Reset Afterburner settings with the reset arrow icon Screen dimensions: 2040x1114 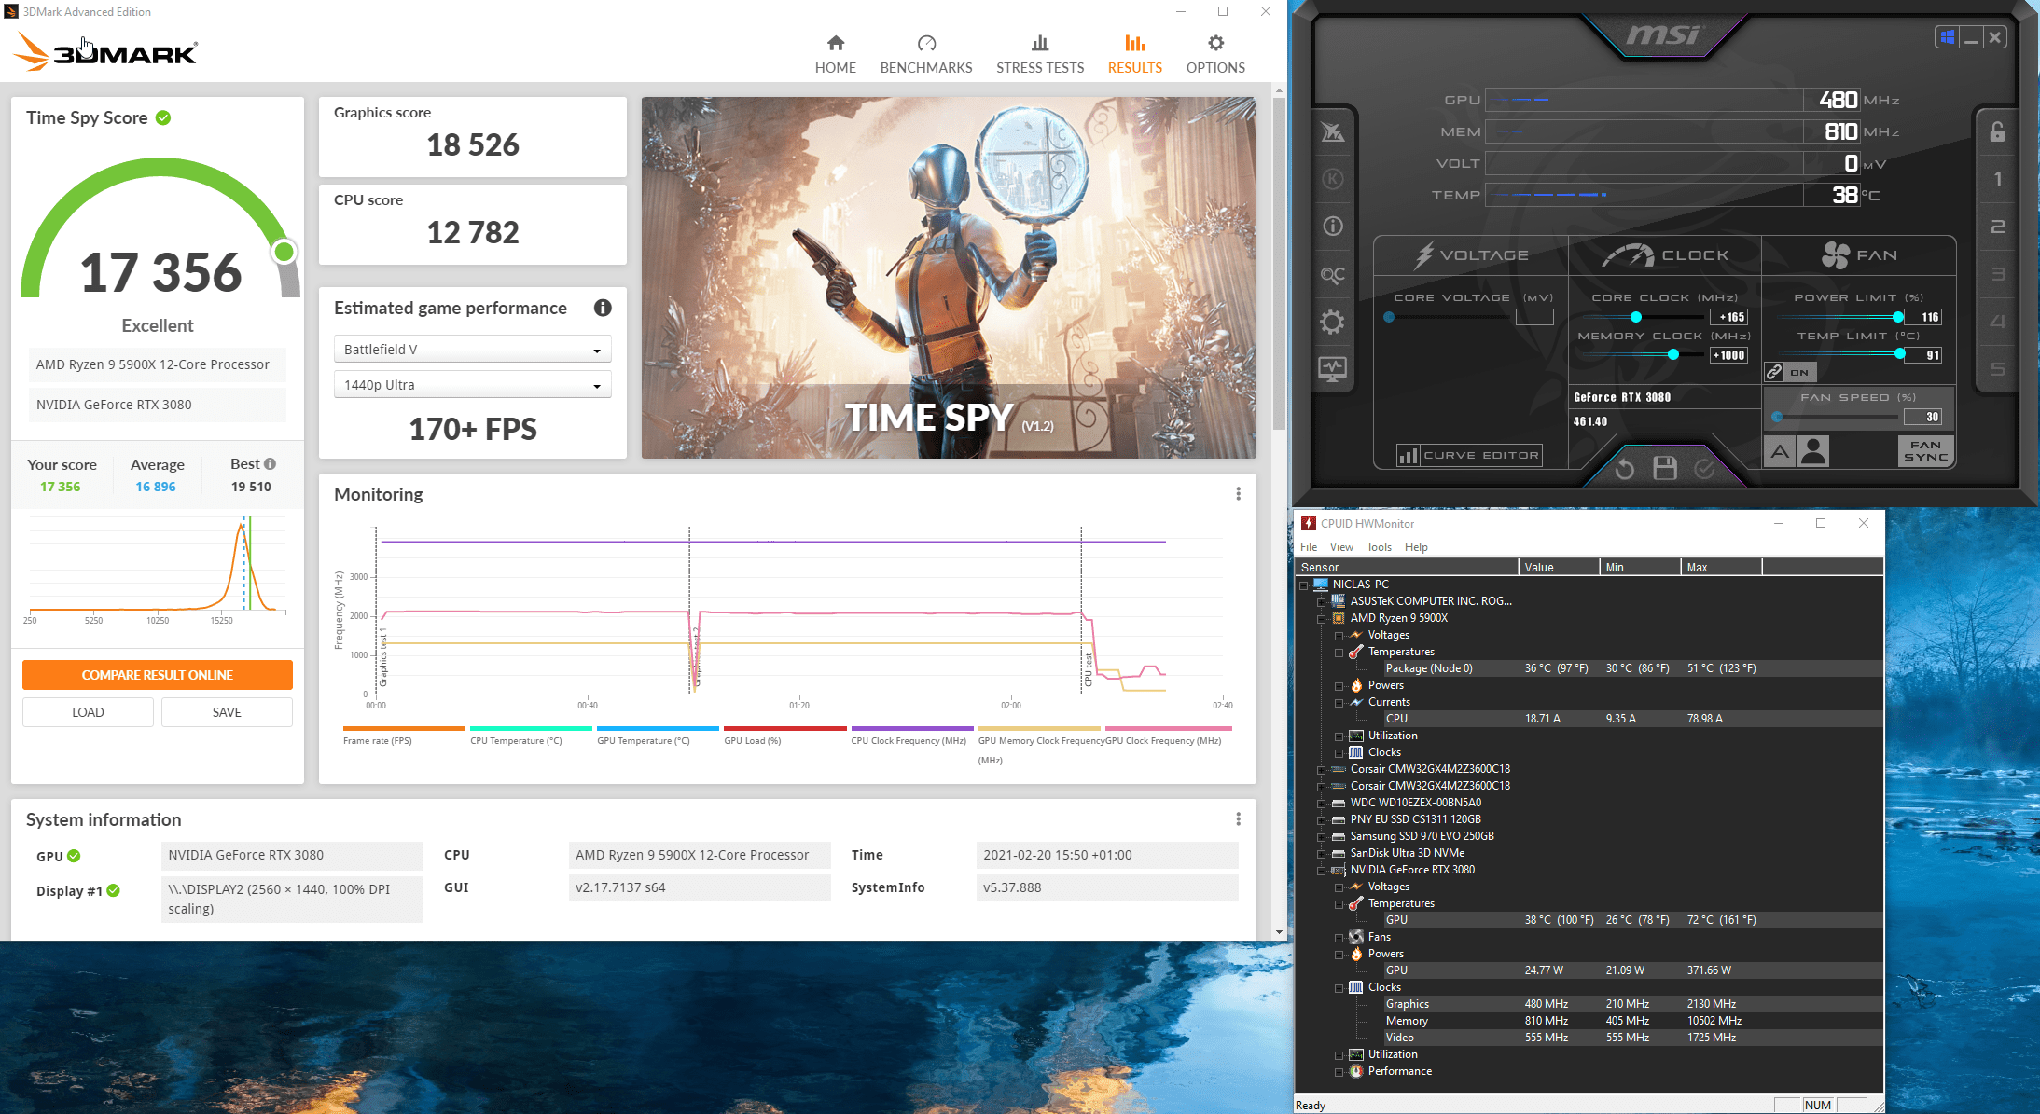coord(1624,468)
